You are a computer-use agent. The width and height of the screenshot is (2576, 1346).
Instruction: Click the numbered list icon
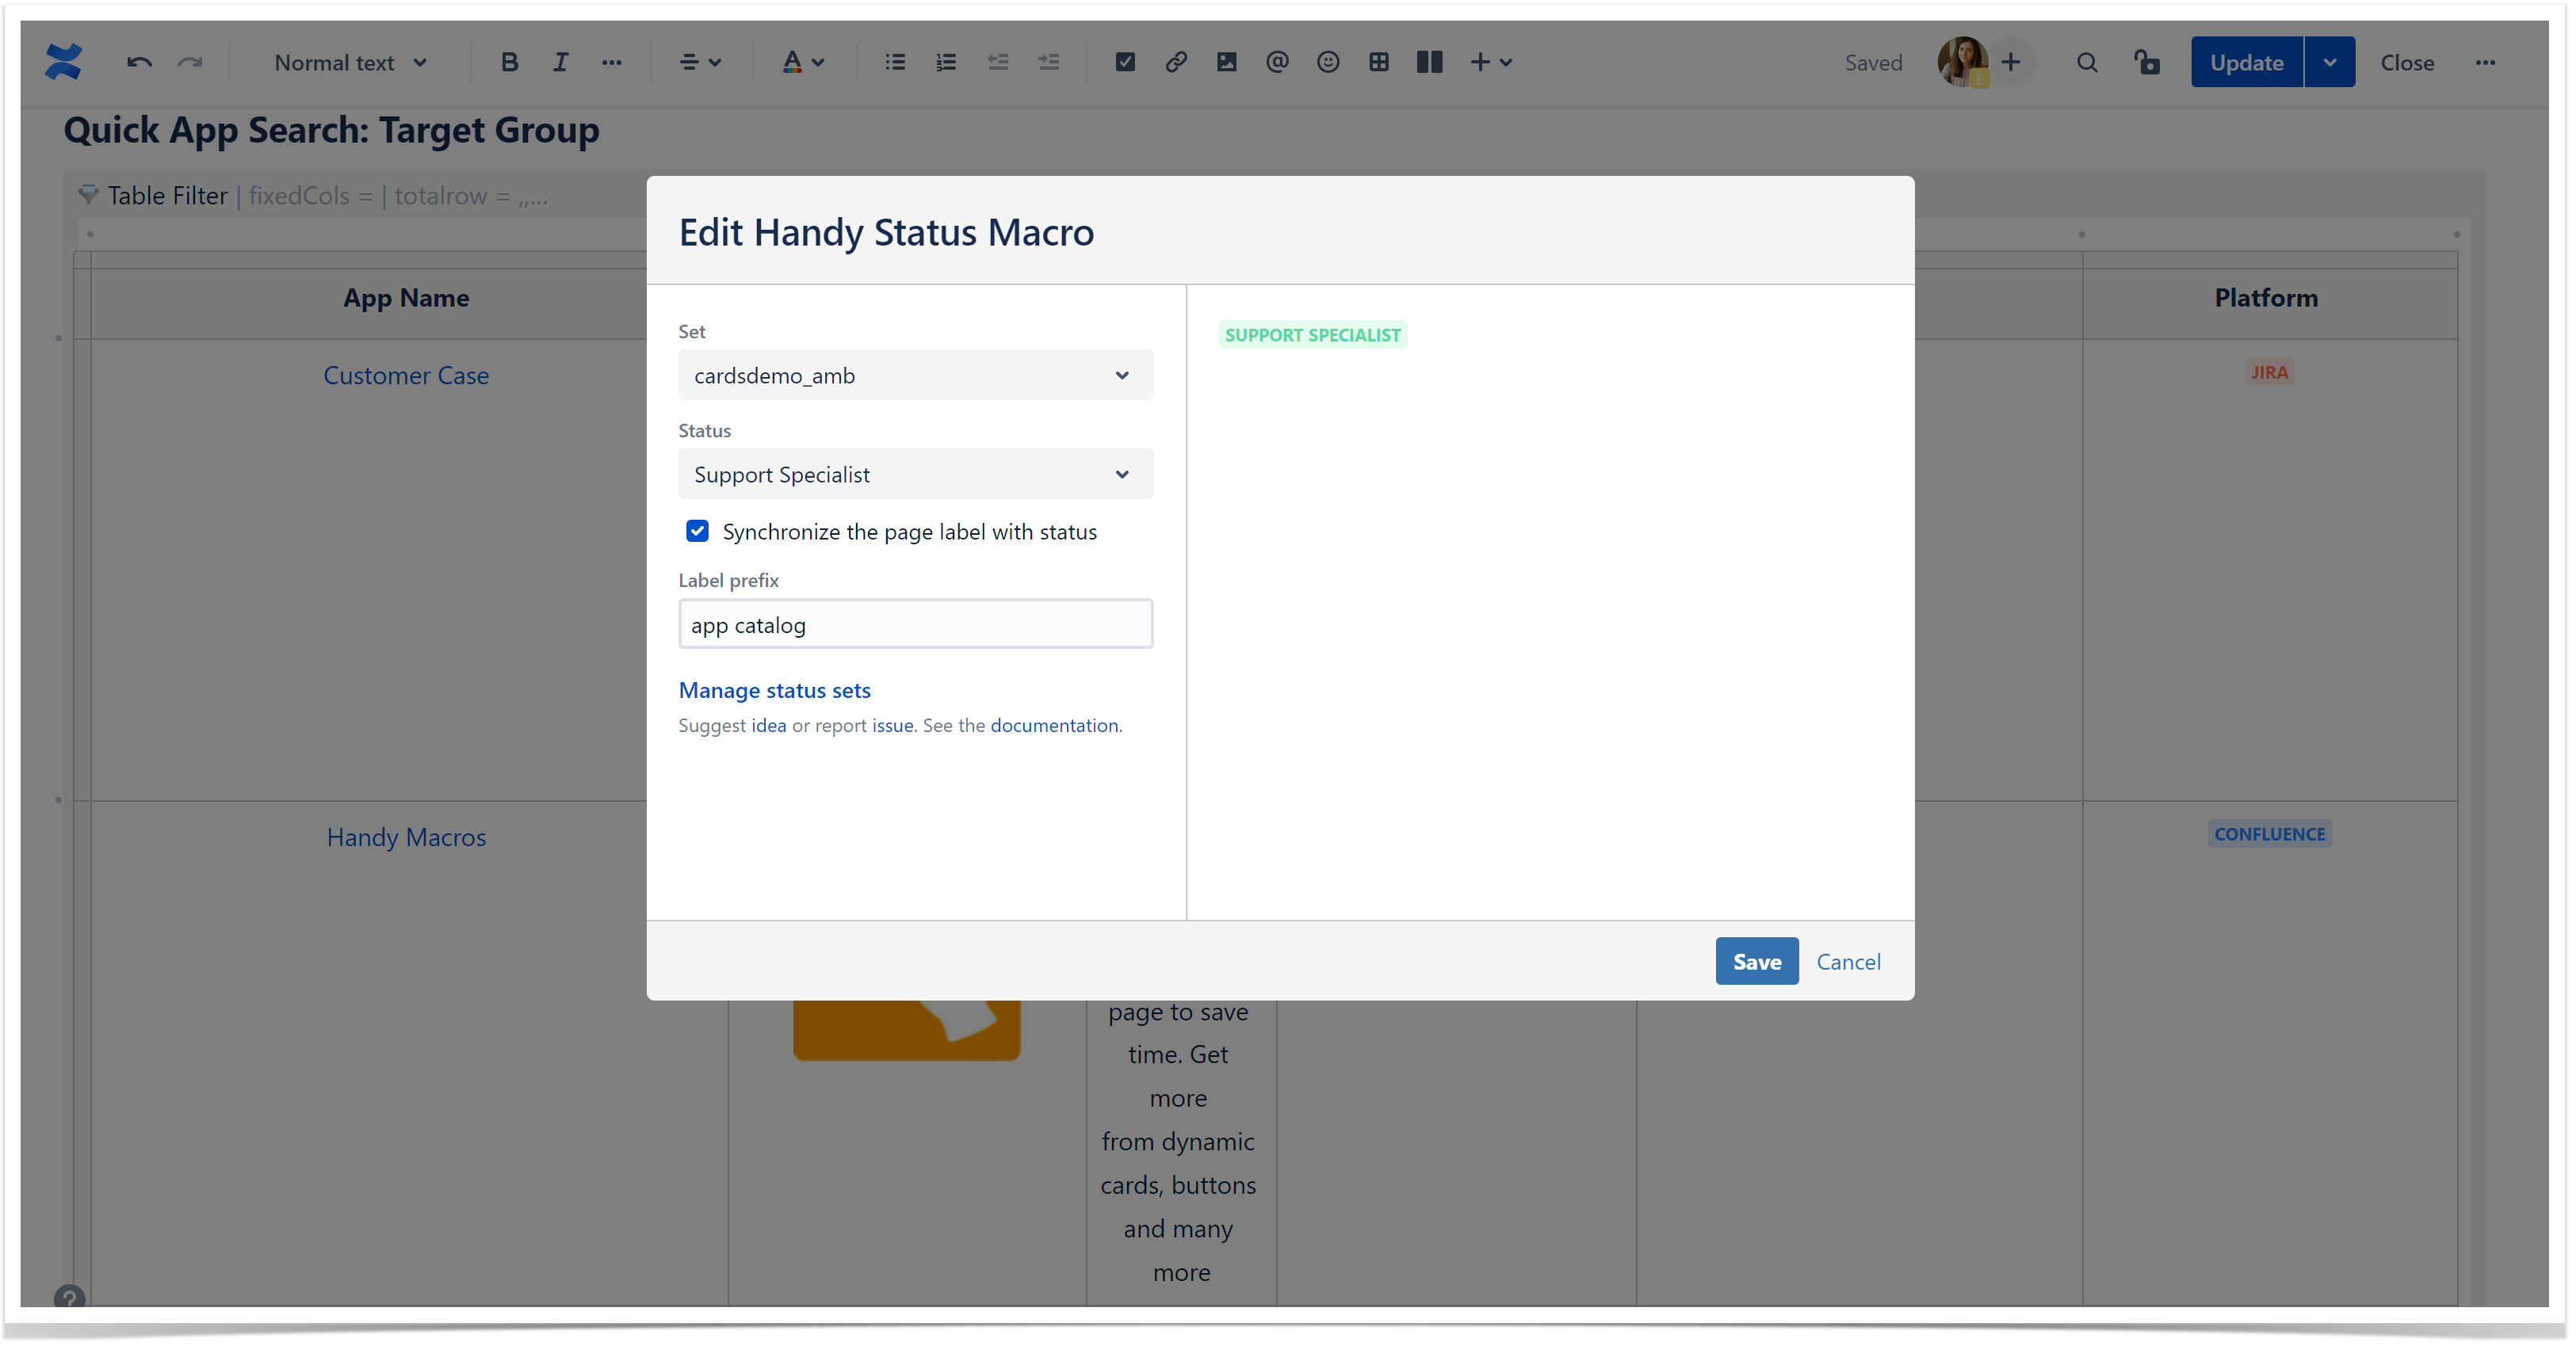coord(946,63)
